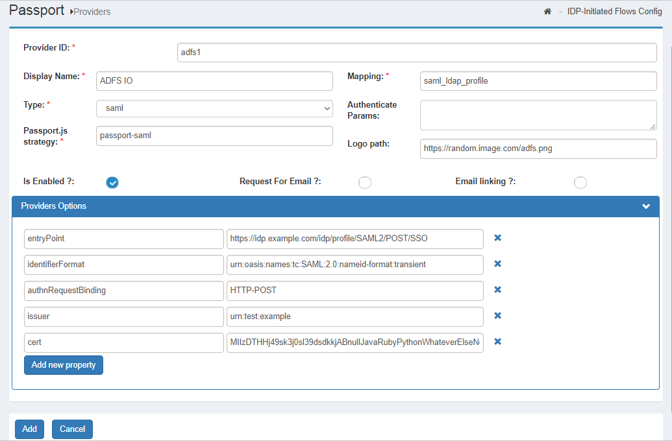Click inside the Mapping field

pyautogui.click(x=538, y=81)
